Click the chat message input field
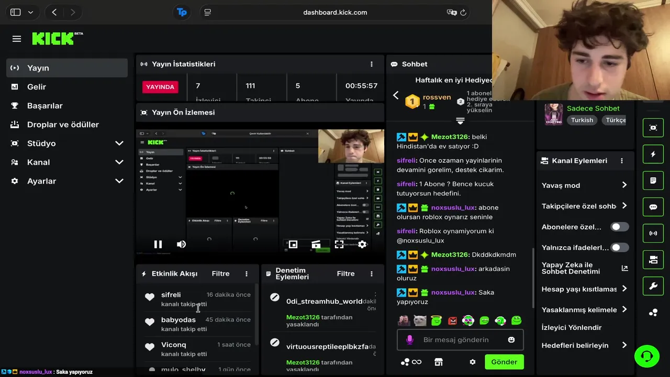The width and height of the screenshot is (670, 377). tap(460, 340)
